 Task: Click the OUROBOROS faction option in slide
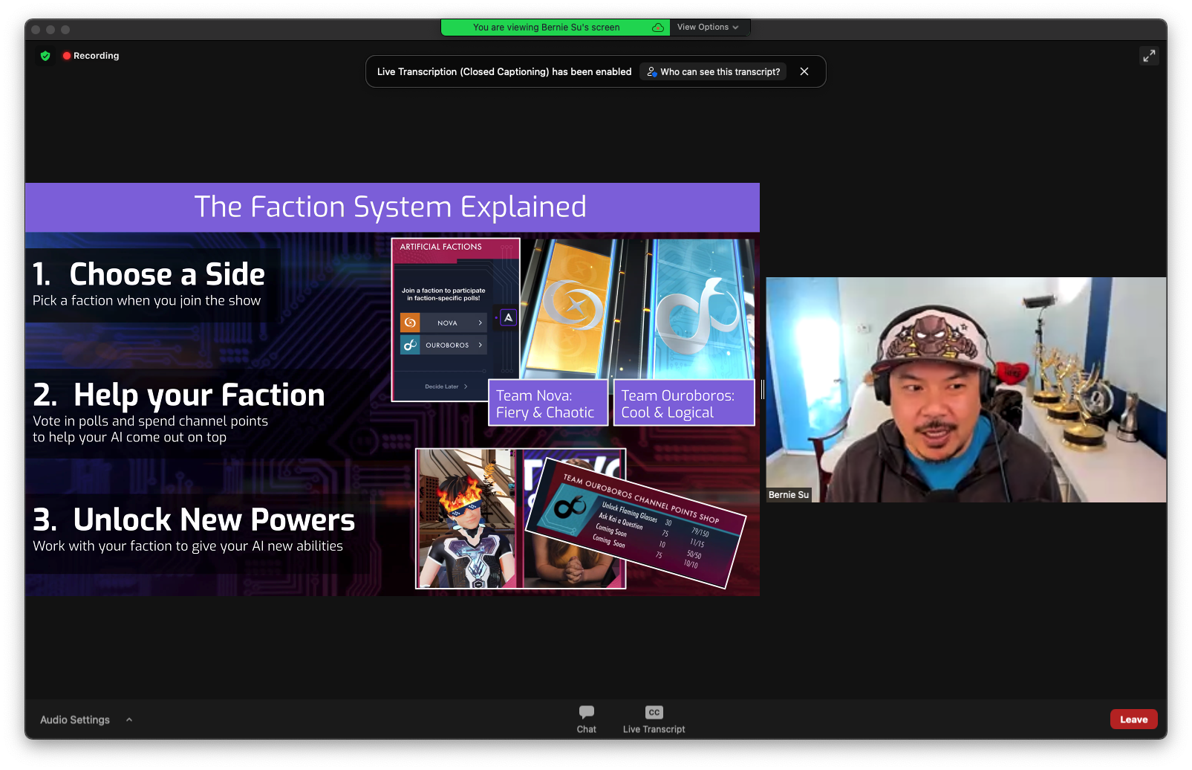[443, 345]
